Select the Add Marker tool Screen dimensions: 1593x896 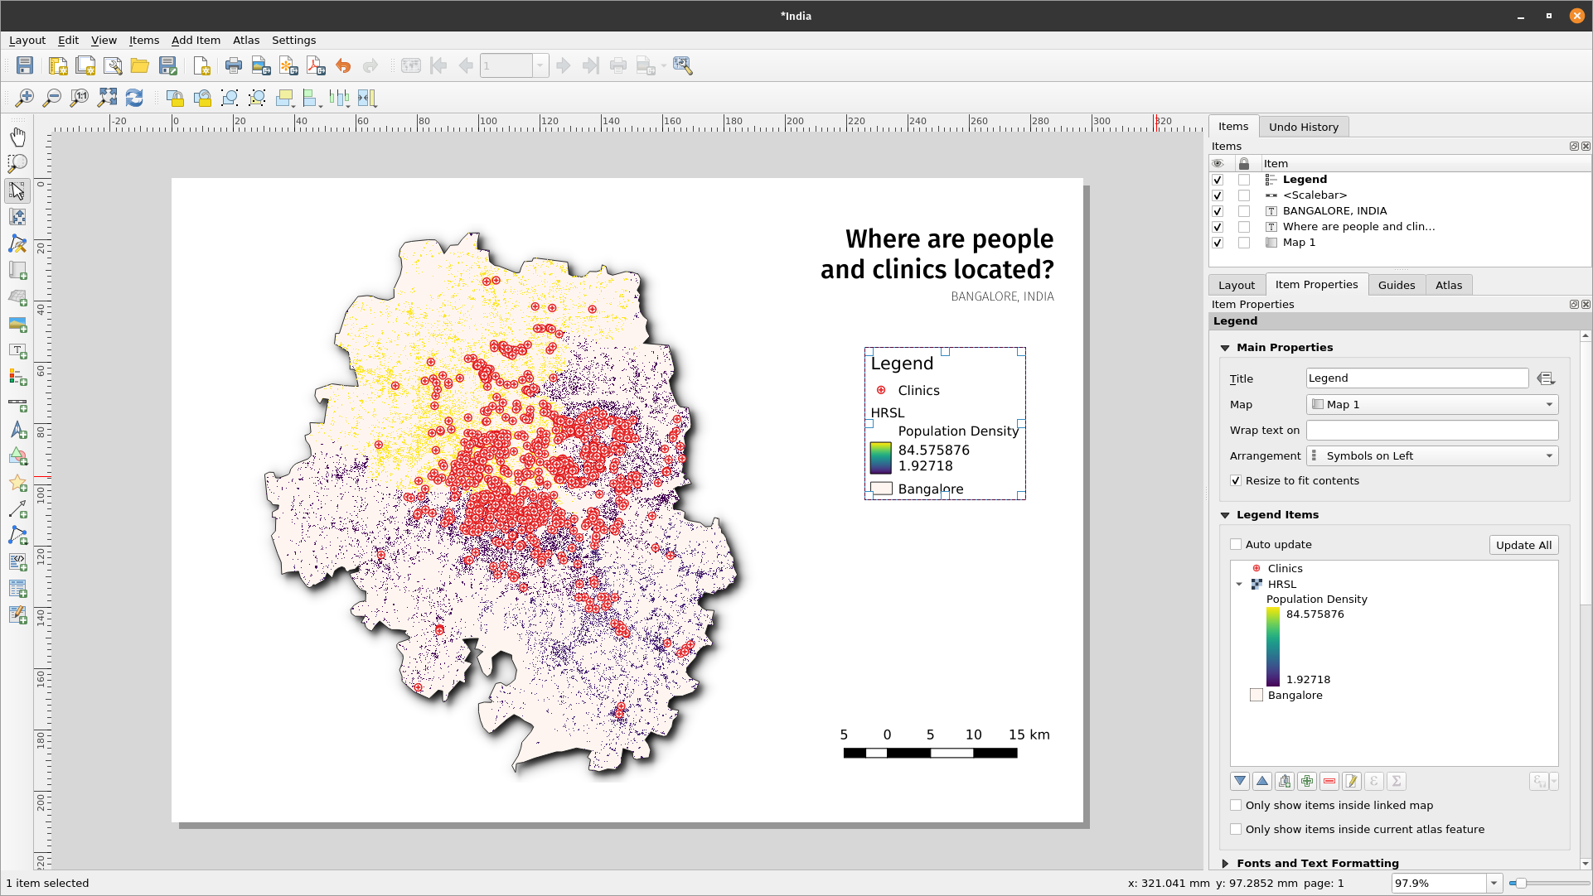(17, 483)
